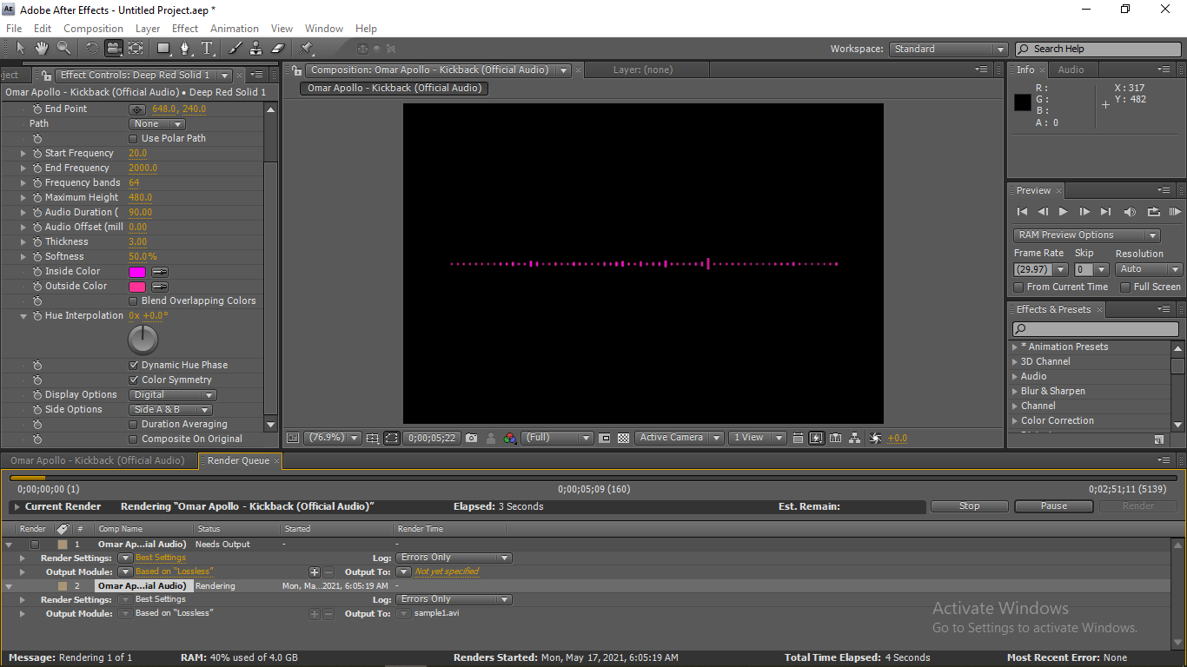Image resolution: width=1187 pixels, height=667 pixels.
Task: Take a snapshot with camera icon
Action: click(471, 439)
